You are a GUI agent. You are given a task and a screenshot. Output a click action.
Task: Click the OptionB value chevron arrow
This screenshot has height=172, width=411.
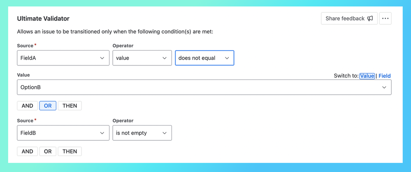point(384,87)
